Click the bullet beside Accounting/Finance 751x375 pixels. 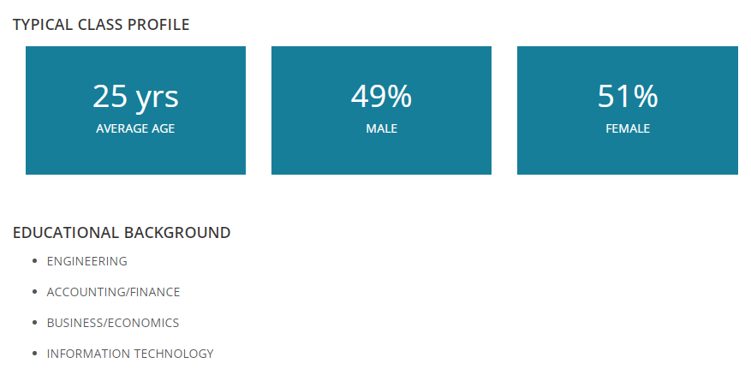[x=34, y=292]
